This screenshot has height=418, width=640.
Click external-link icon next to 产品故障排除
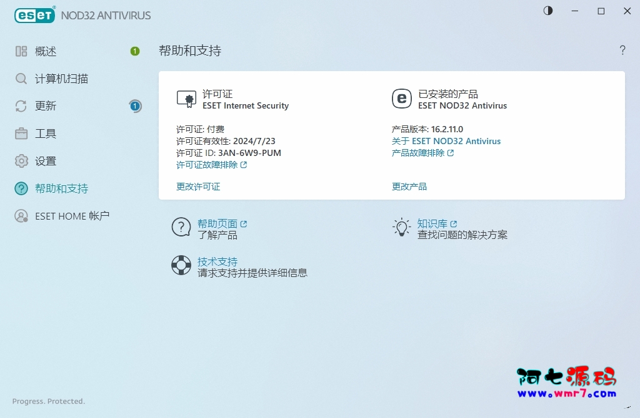[x=451, y=153]
